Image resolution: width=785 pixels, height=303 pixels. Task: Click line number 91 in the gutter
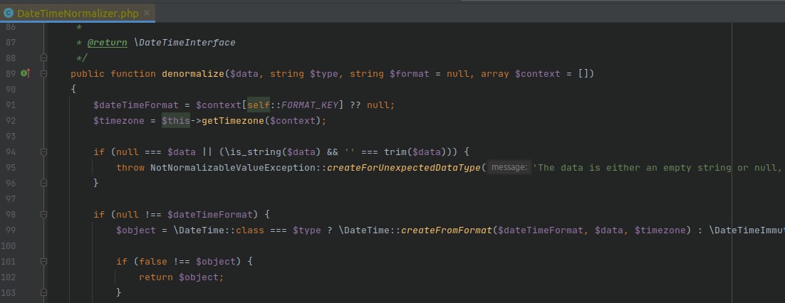click(11, 105)
